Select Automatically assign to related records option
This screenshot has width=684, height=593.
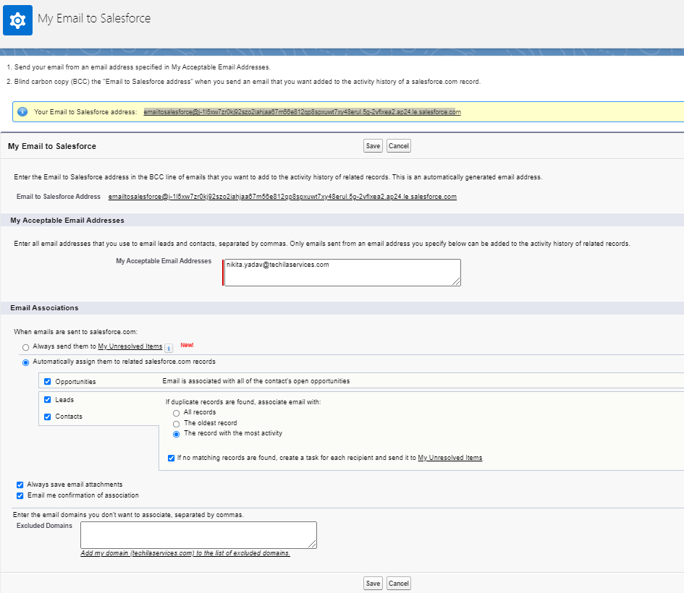[x=26, y=362]
